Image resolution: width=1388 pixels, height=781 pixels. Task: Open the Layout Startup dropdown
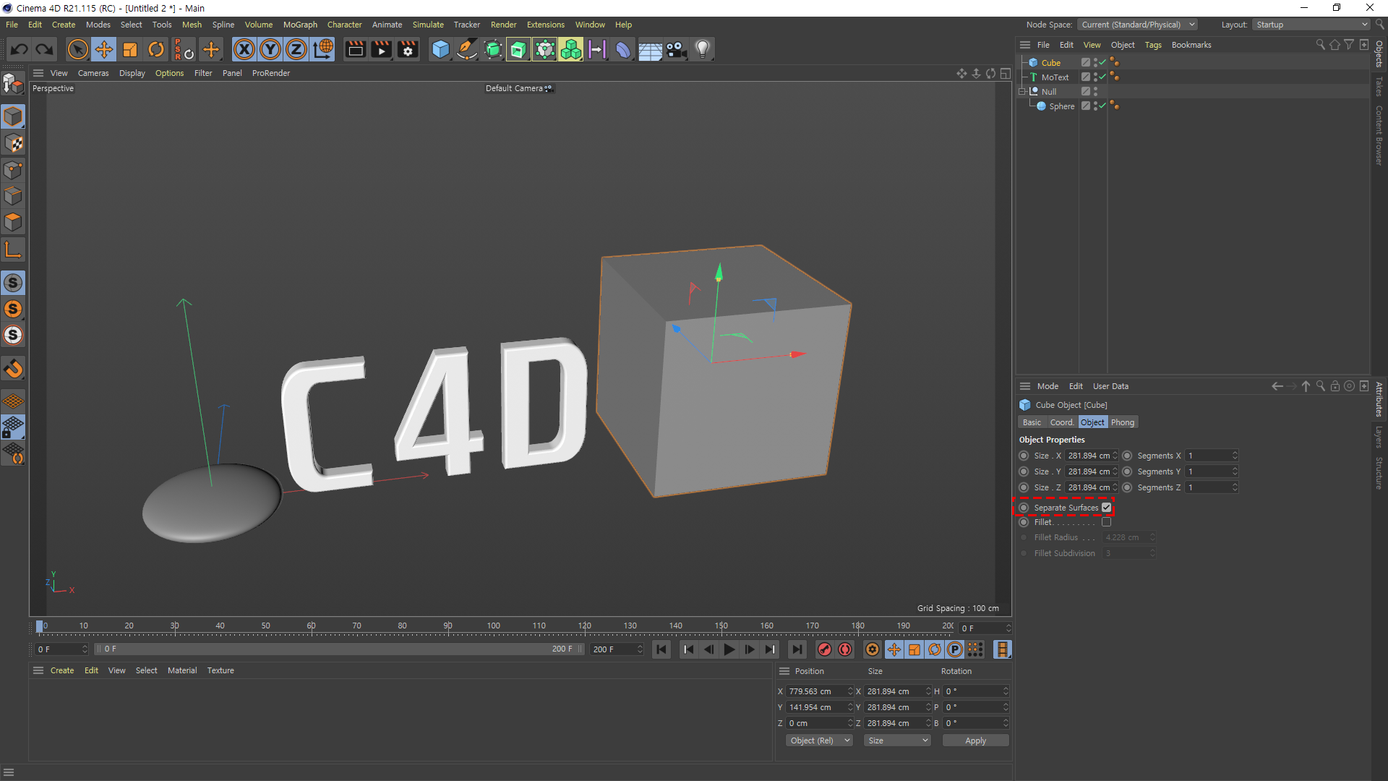coord(1311,25)
